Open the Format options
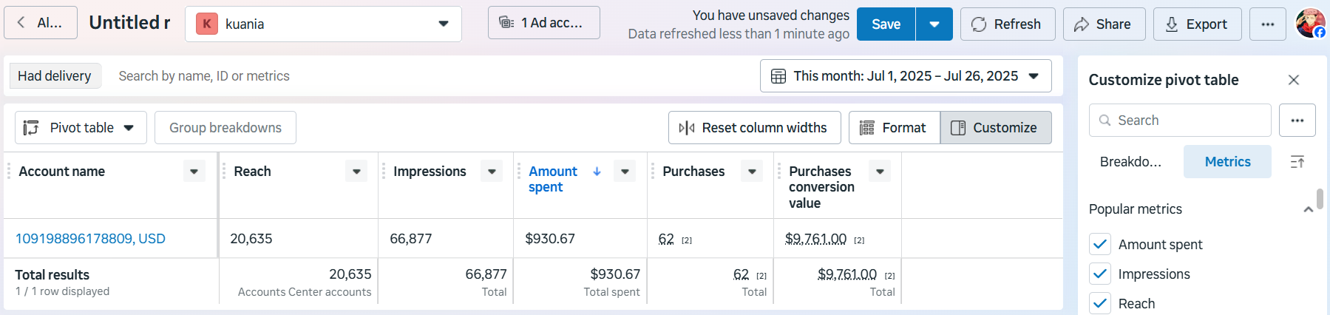 pos(894,128)
